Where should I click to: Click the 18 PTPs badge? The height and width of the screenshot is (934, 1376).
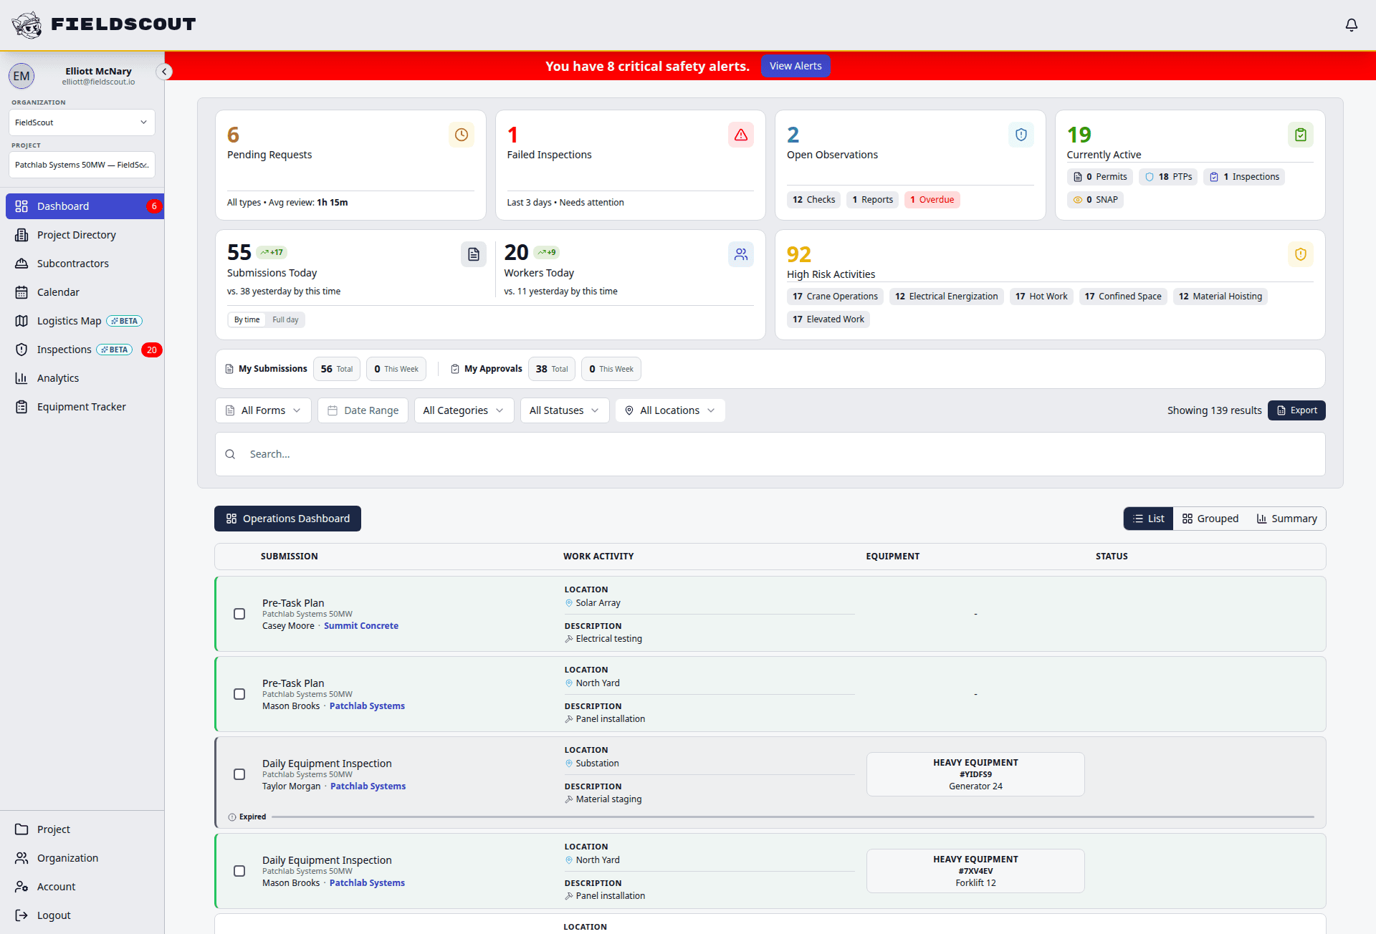(1168, 177)
